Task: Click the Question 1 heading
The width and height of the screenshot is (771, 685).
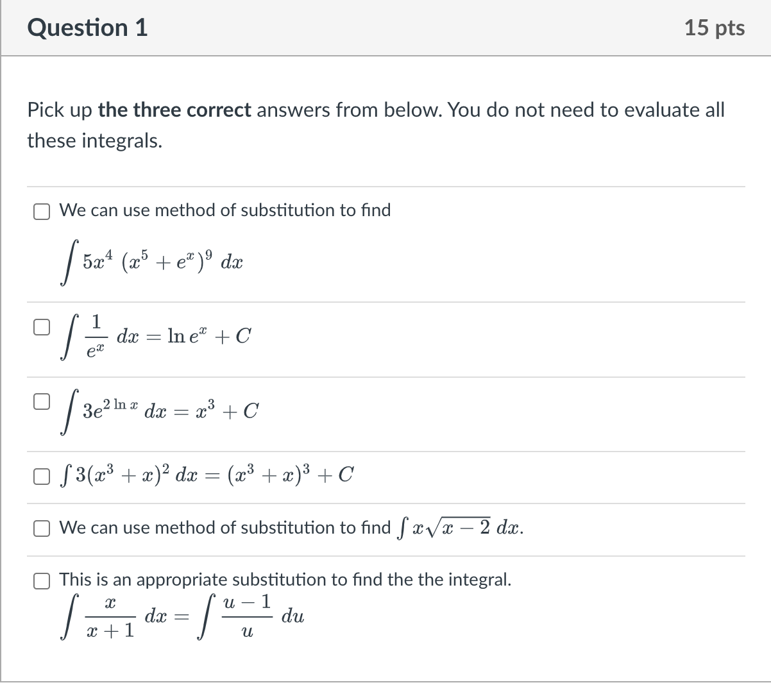Action: (87, 27)
